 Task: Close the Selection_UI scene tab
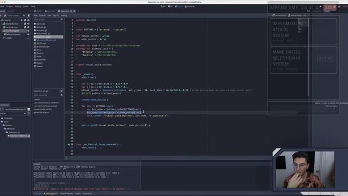click(74, 11)
